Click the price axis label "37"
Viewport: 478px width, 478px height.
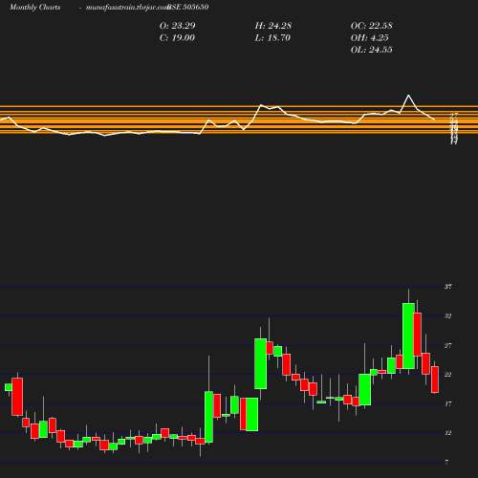click(x=448, y=287)
